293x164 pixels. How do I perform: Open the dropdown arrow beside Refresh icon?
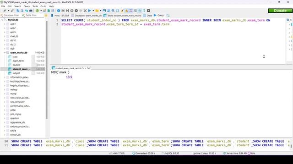coord(41,10)
